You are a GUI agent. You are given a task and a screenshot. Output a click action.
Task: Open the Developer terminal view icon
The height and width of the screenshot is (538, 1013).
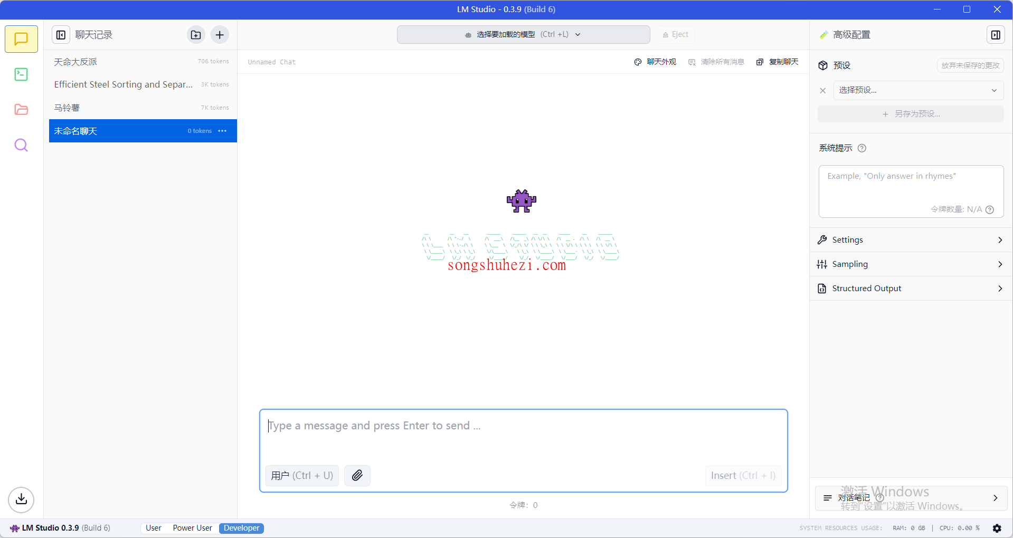tap(21, 74)
